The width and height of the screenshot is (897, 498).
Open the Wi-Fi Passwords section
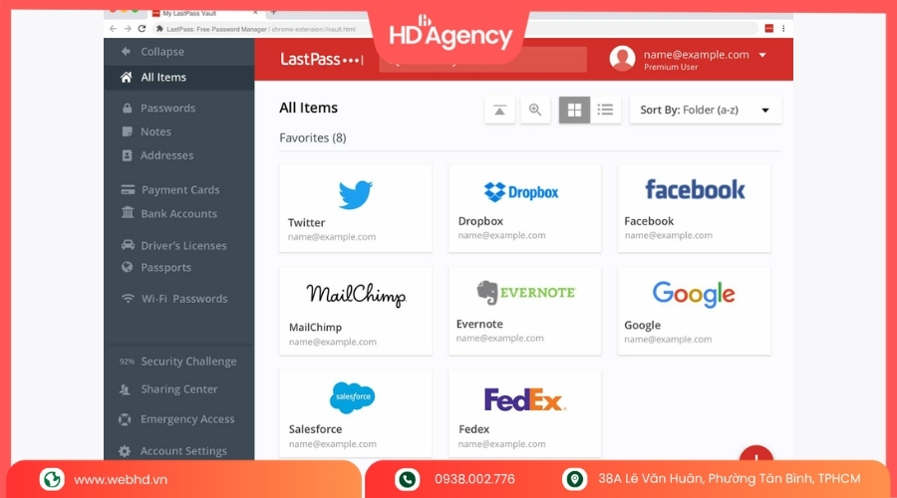click(x=184, y=299)
